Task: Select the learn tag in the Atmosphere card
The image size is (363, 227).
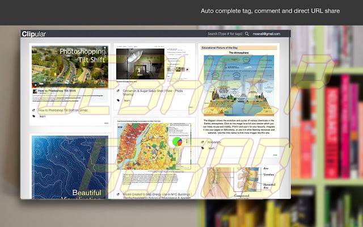Action: (x=212, y=148)
